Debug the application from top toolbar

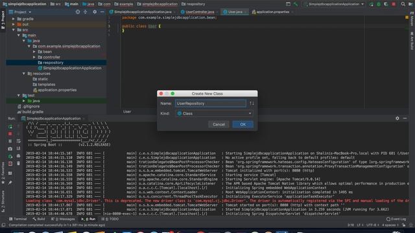point(379,4)
